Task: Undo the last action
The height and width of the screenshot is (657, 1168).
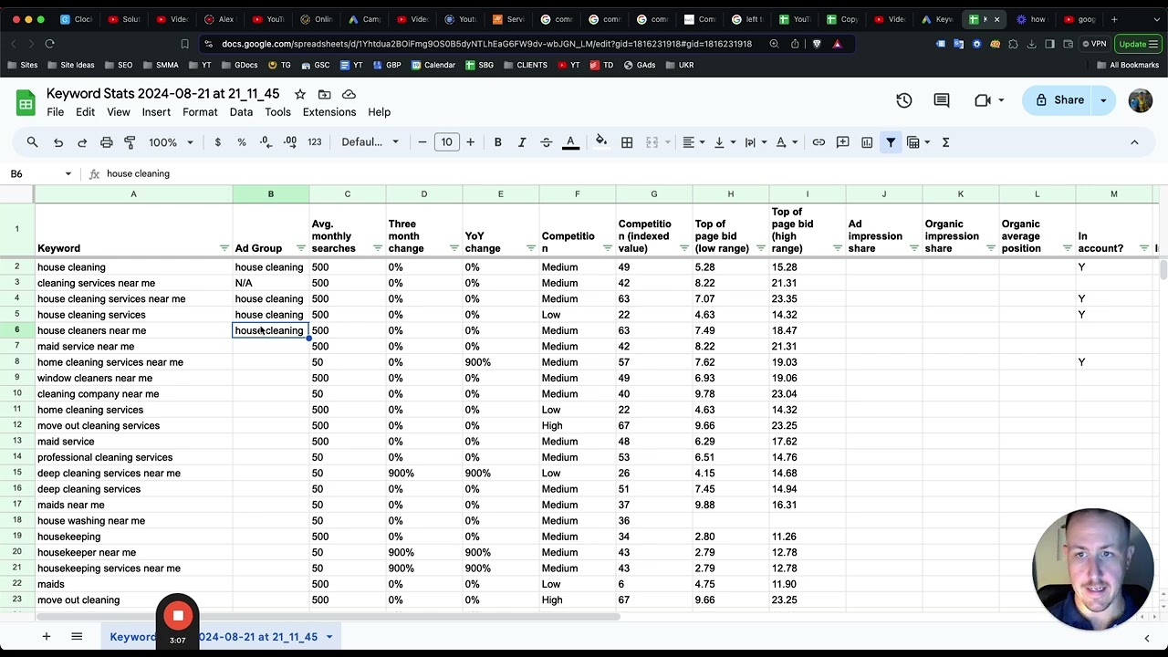Action: (x=58, y=142)
